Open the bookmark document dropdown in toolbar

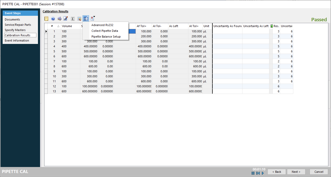tap(93, 18)
